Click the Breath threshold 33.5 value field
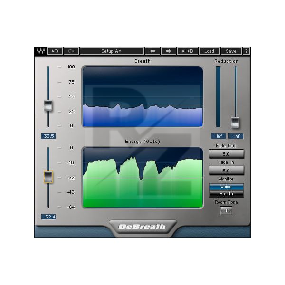Screen dimensions: 285x285 pyautogui.click(x=48, y=136)
